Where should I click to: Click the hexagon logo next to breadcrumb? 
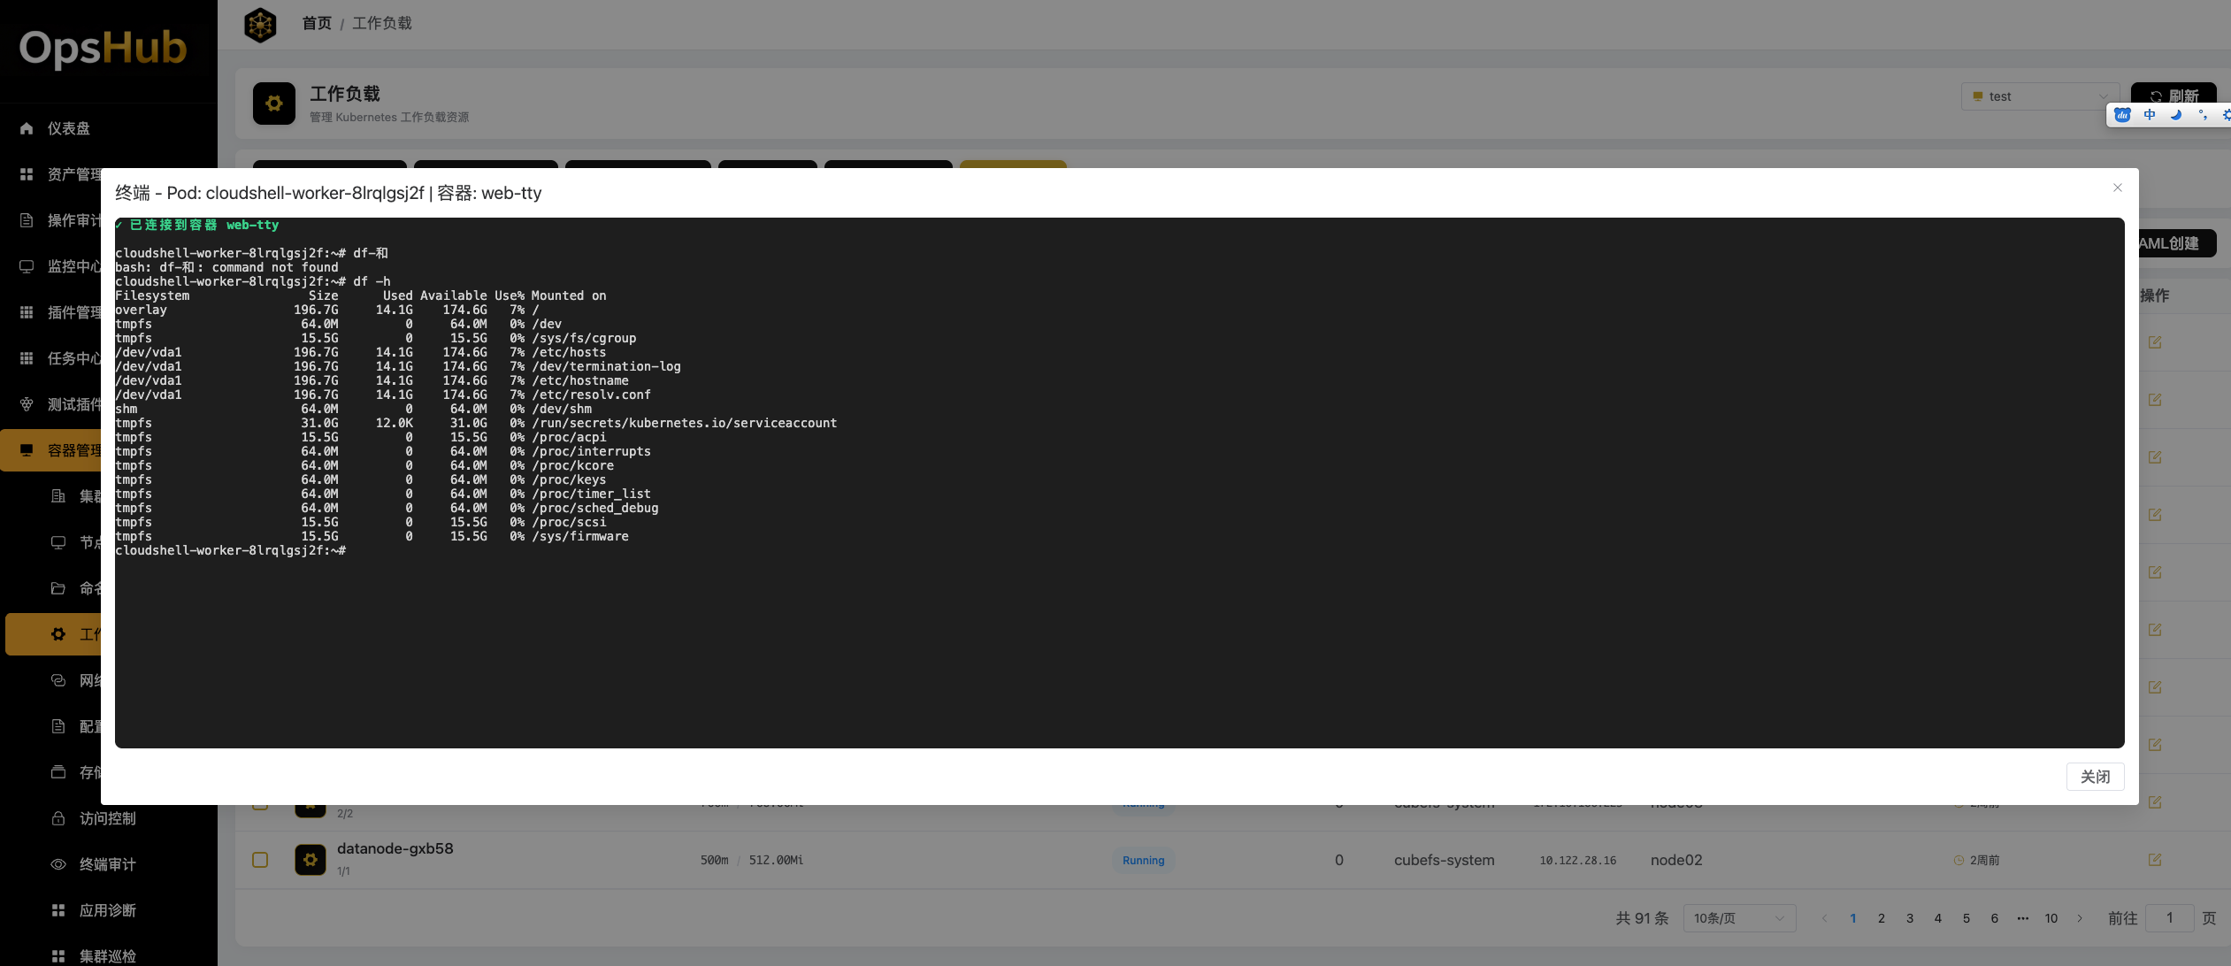click(x=260, y=25)
